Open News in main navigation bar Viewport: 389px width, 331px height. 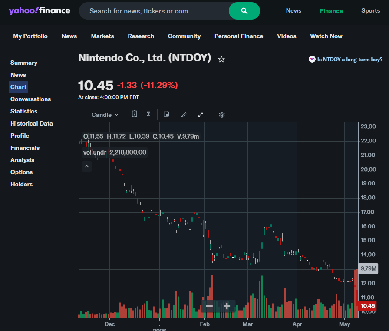69,36
